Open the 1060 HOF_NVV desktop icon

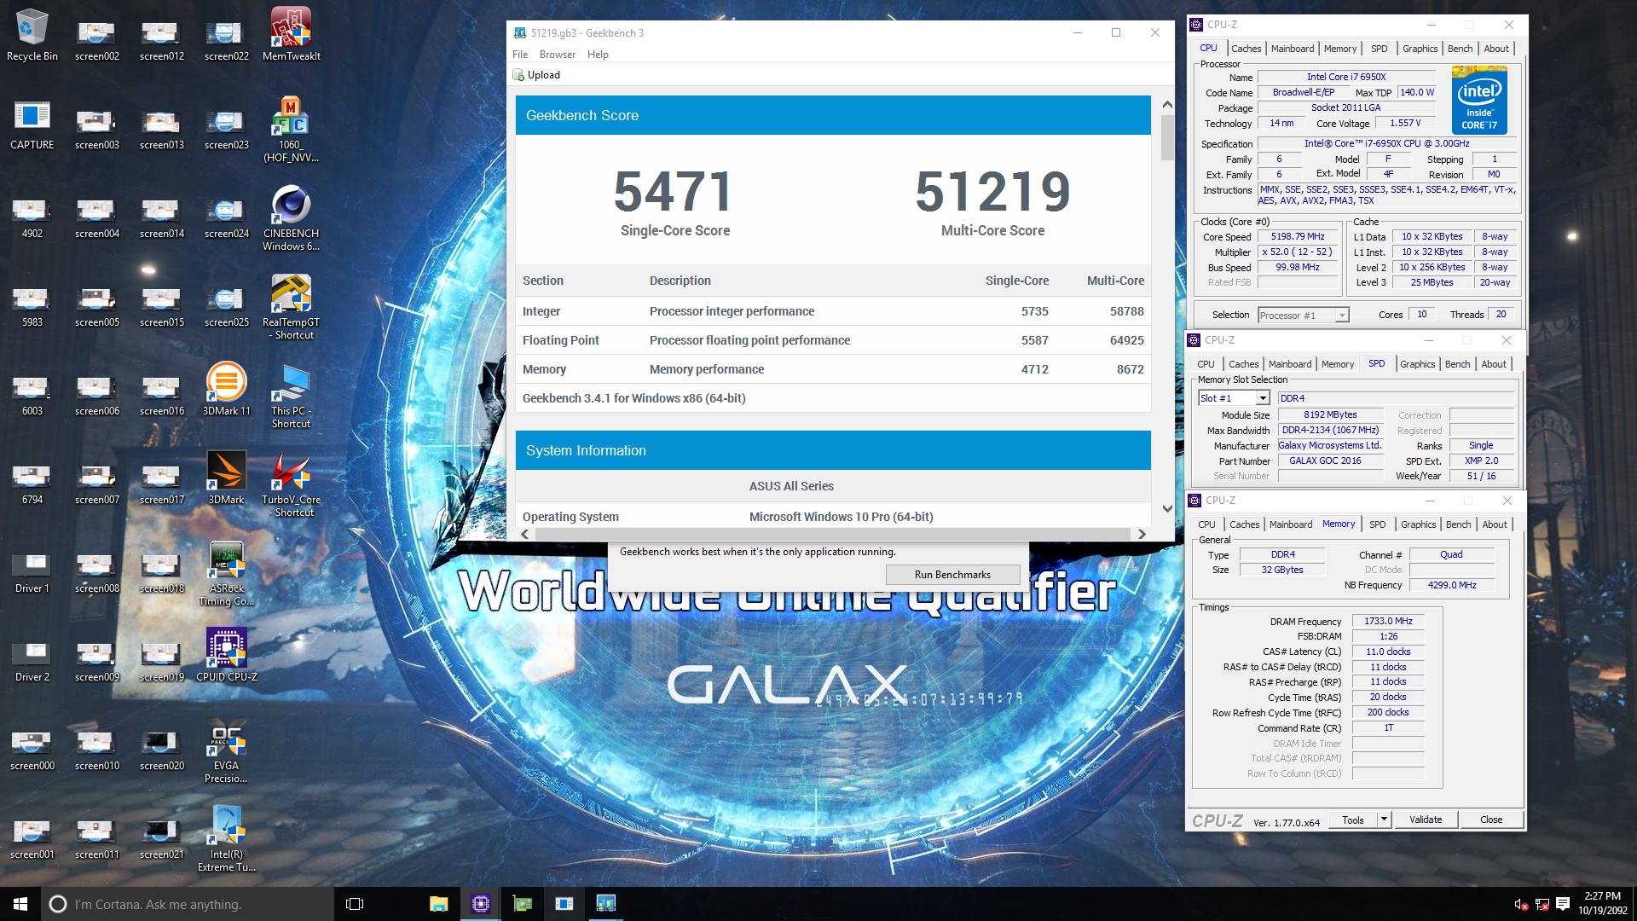click(x=291, y=128)
